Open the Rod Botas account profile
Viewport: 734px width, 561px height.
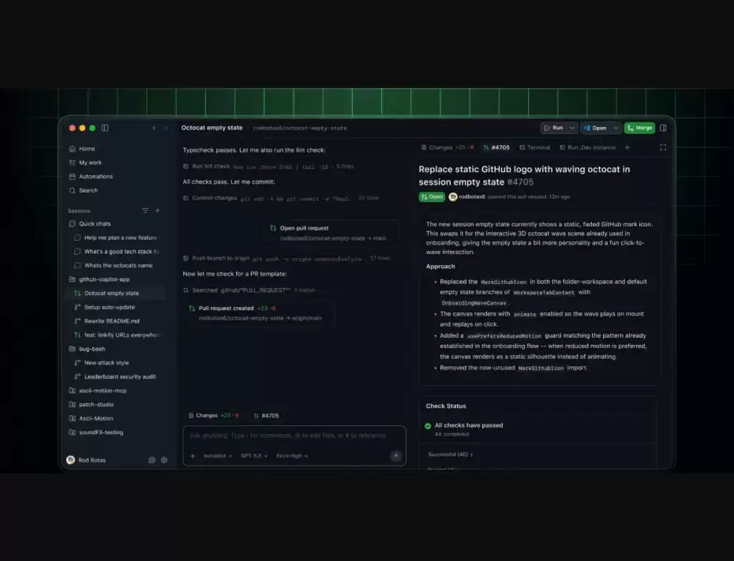pos(86,460)
